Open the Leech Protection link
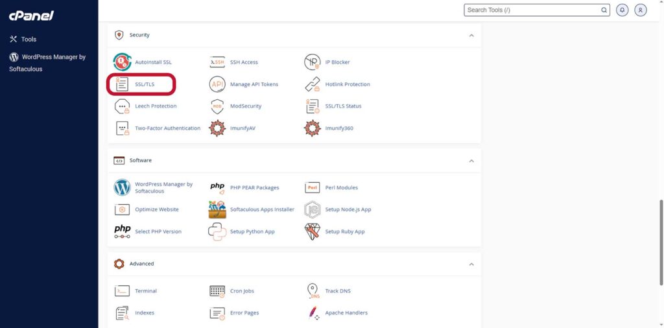Image resolution: width=664 pixels, height=328 pixels. (x=156, y=106)
